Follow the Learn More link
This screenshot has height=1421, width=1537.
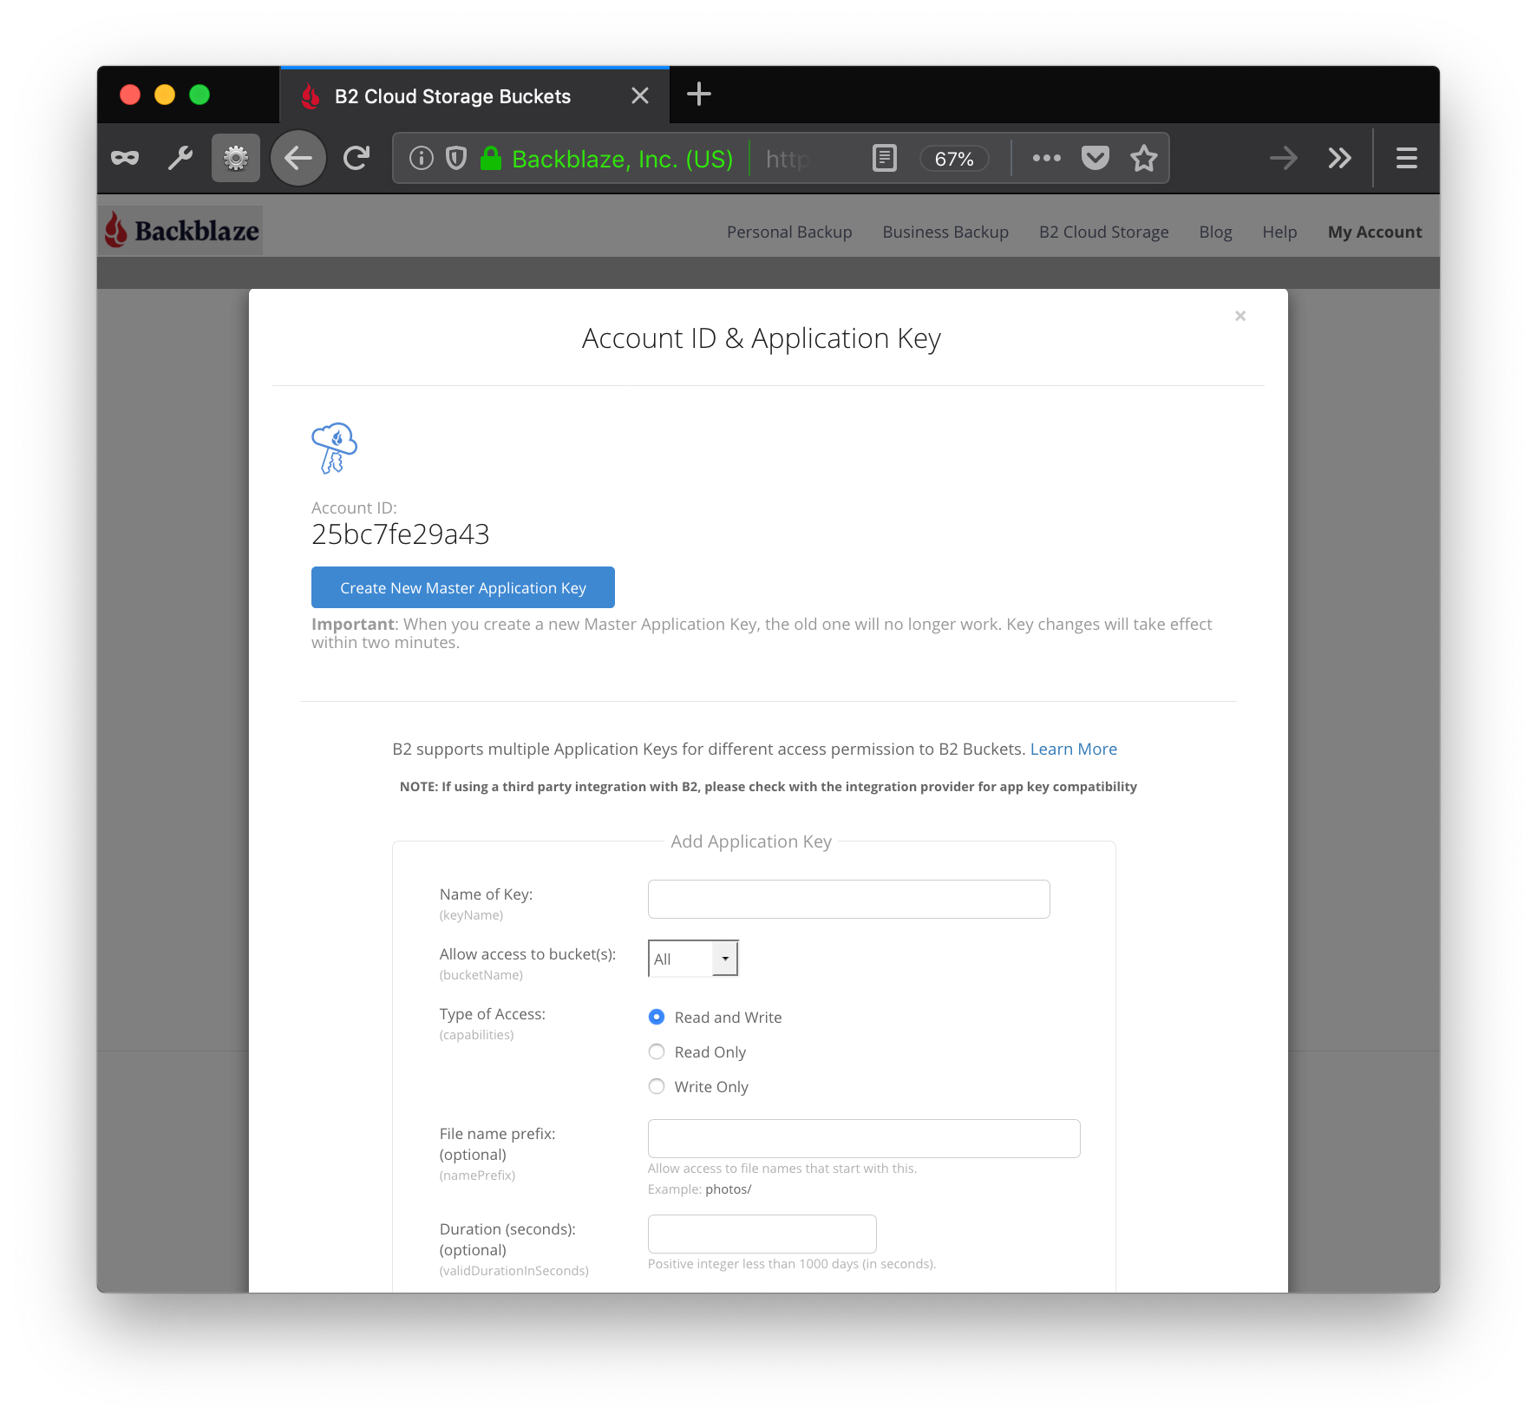click(x=1074, y=749)
